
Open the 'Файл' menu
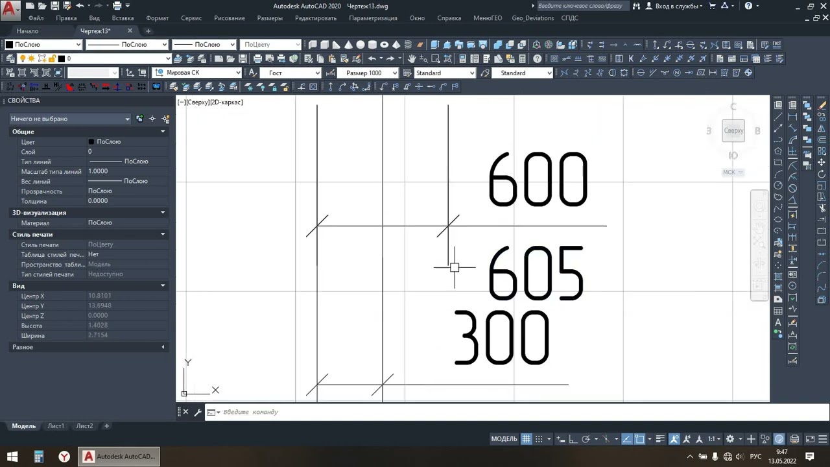36,18
